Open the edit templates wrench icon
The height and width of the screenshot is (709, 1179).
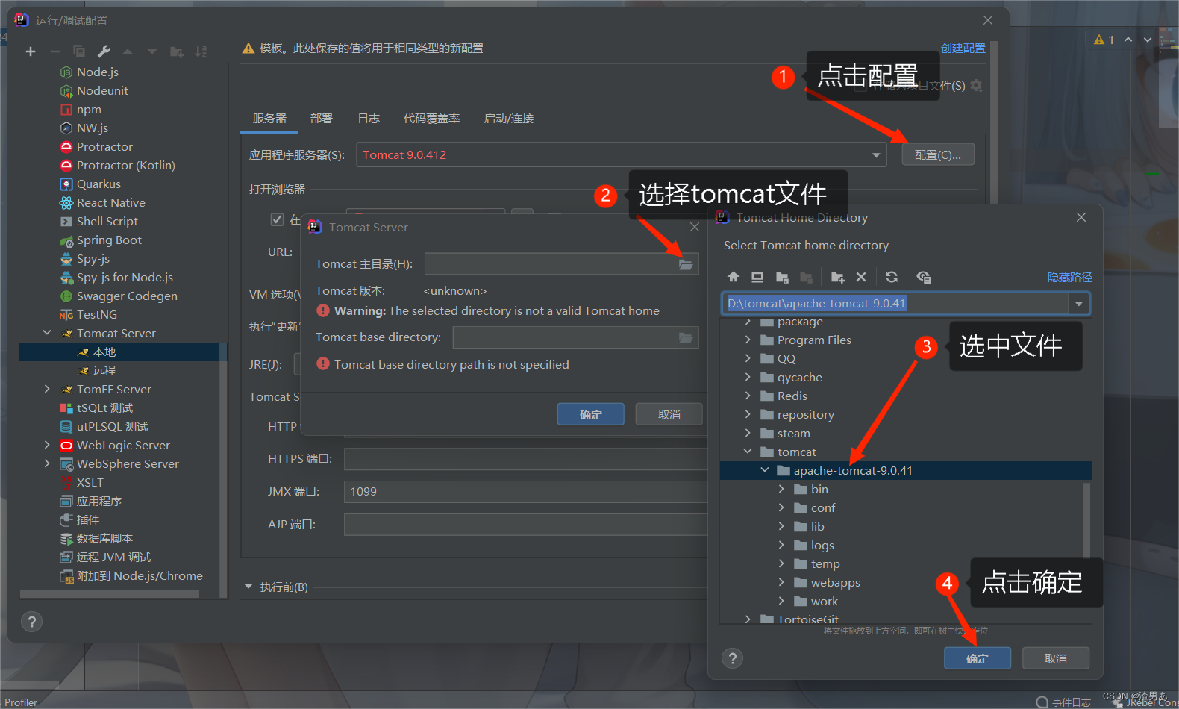coord(104,51)
